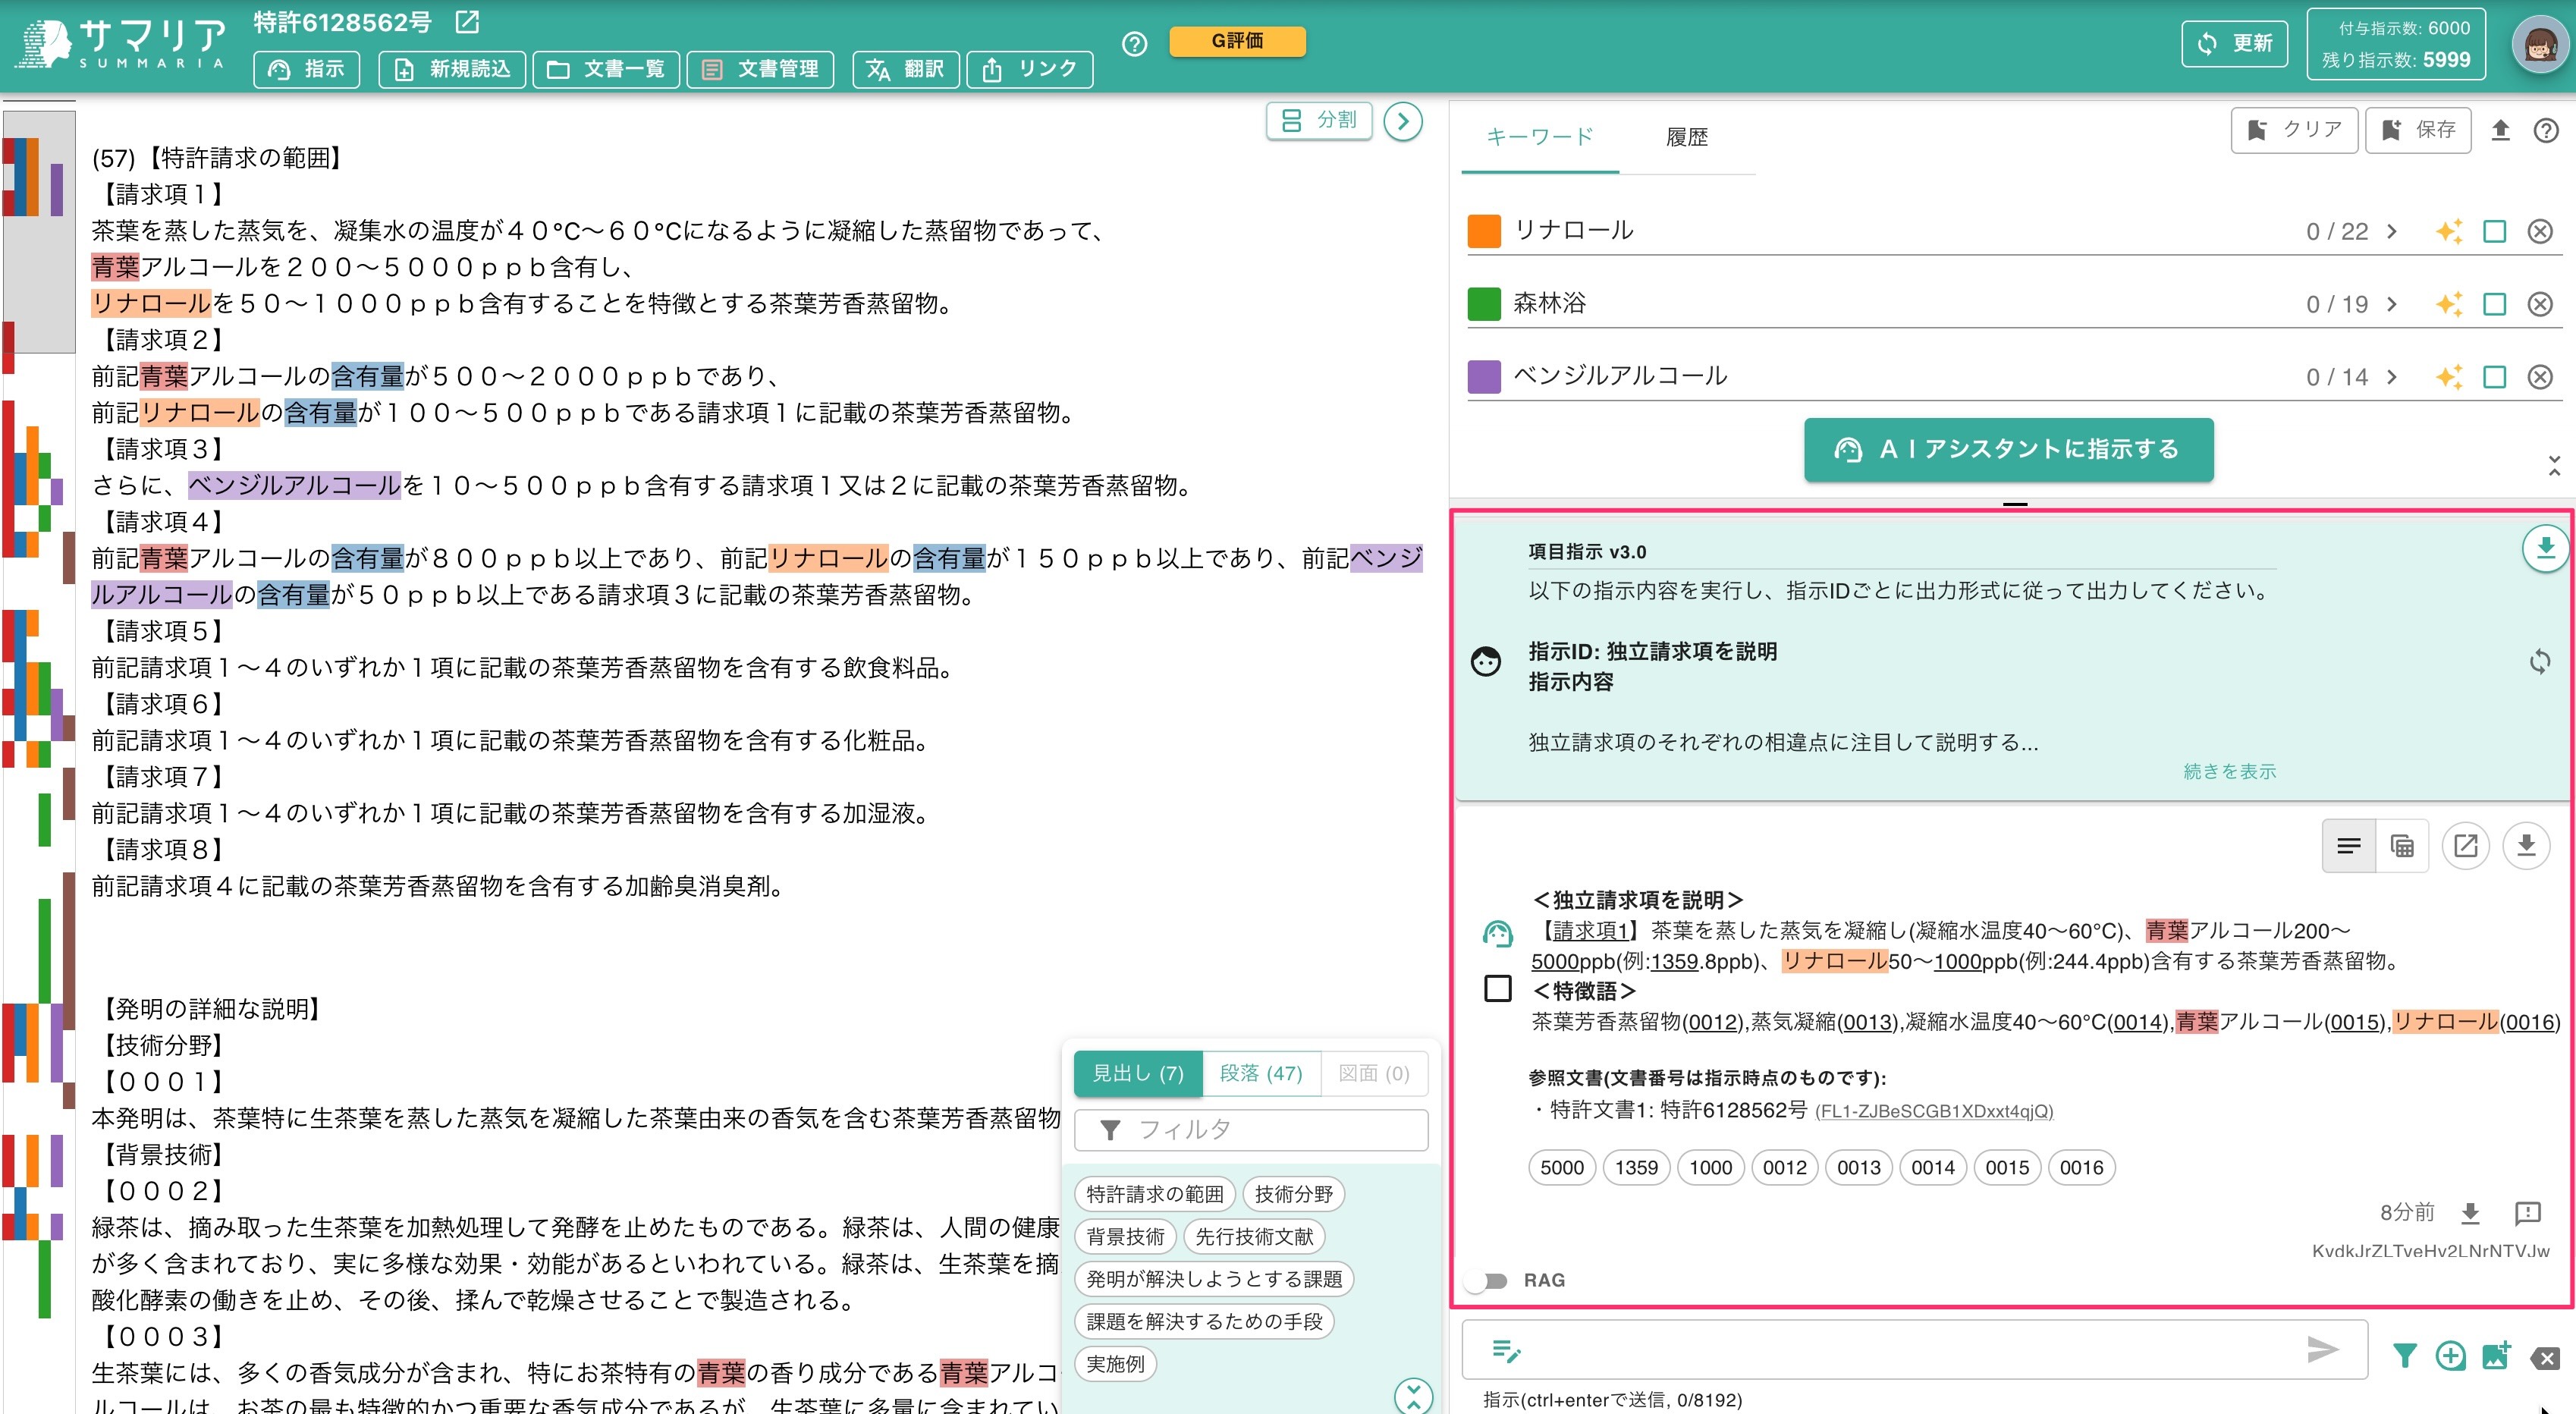Image resolution: width=2576 pixels, height=1414 pixels.
Task: Download the answer result
Action: click(2526, 846)
